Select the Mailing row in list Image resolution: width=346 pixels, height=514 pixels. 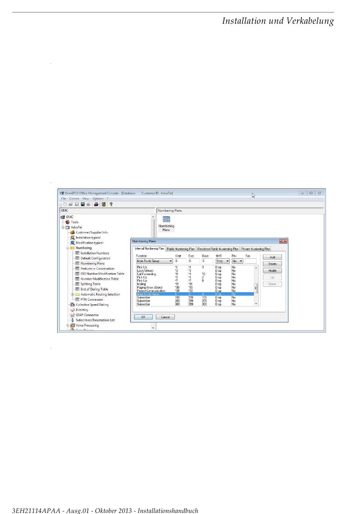click(x=195, y=284)
